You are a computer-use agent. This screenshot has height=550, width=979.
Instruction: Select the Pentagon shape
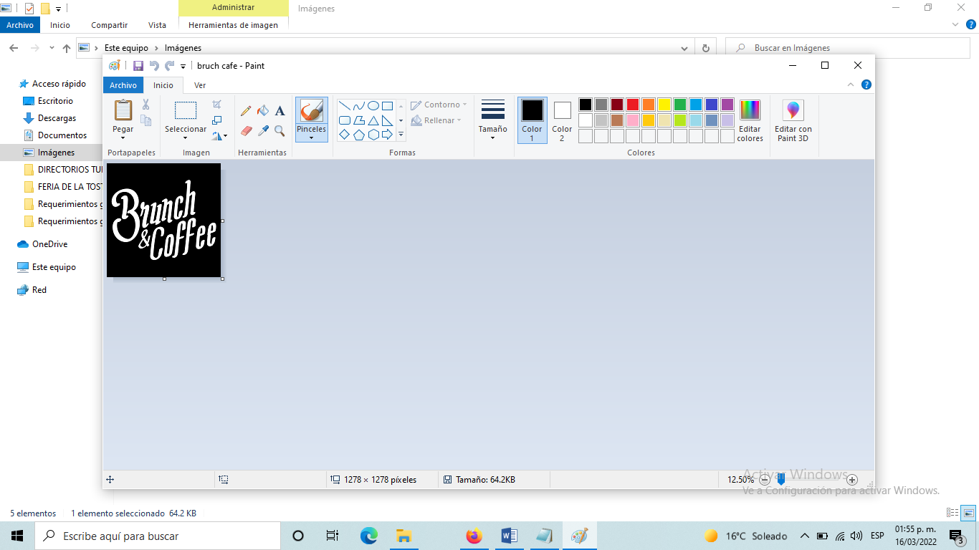point(359,135)
